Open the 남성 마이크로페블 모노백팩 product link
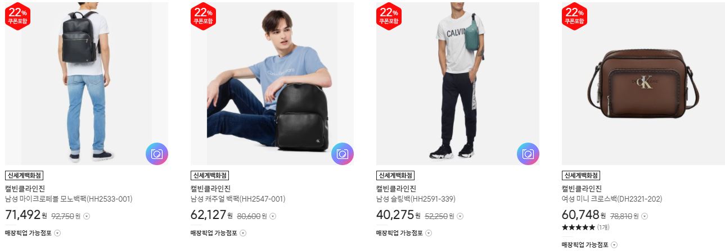 [x=69, y=199]
